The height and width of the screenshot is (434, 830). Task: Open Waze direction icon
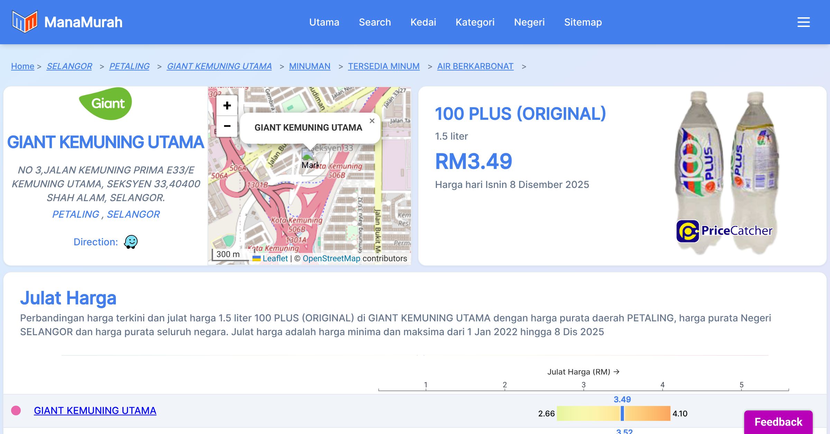pyautogui.click(x=131, y=242)
